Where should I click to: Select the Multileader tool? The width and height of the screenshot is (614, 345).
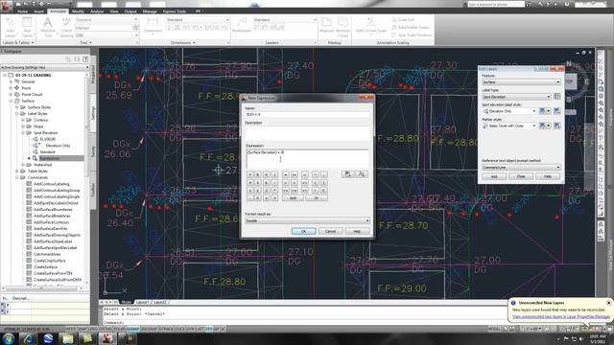[x=242, y=26]
